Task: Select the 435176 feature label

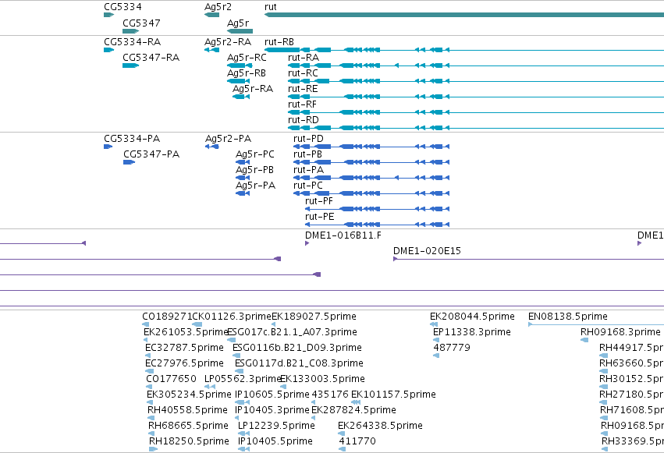Action: click(x=330, y=395)
